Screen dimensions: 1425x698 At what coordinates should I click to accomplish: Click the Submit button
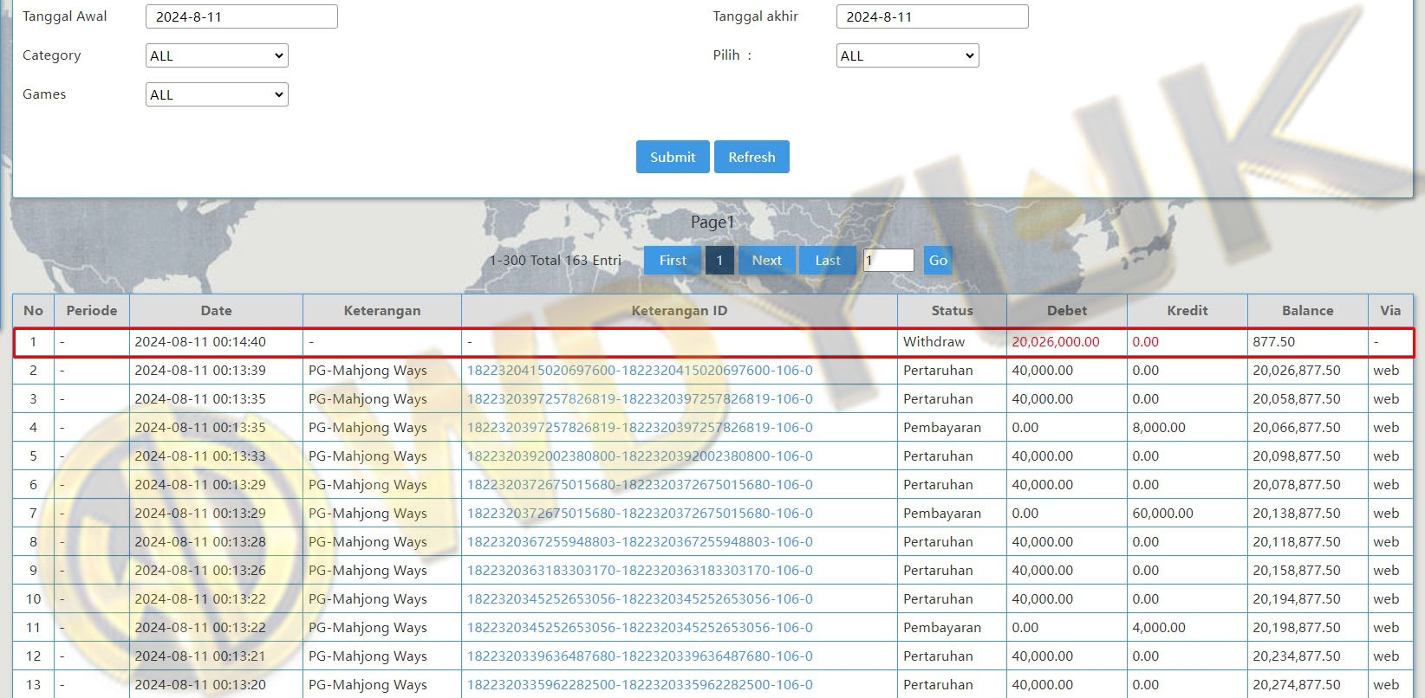673,157
